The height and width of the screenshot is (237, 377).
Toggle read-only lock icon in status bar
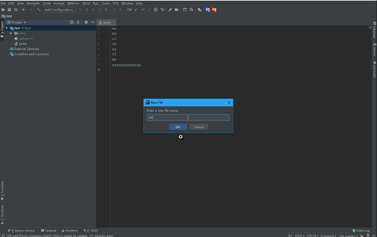coord(362,236)
